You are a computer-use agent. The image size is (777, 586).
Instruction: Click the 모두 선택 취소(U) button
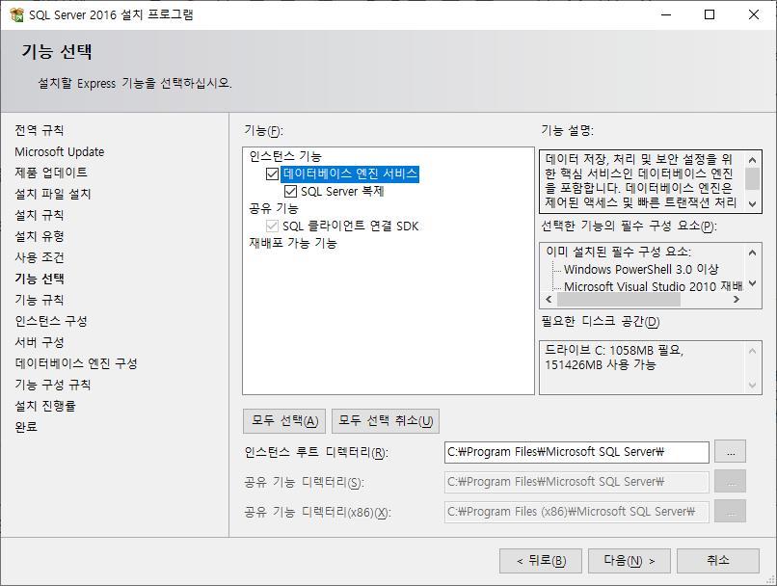[x=386, y=421]
